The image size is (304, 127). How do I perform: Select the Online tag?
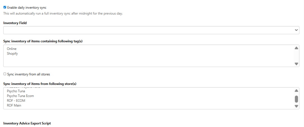click(12, 49)
